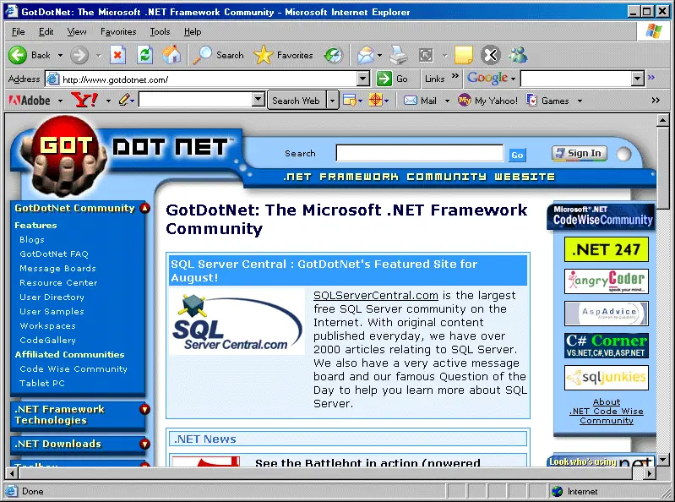Click the C# Corner banner
Viewport: 675px width, 502px height.
[x=606, y=346]
